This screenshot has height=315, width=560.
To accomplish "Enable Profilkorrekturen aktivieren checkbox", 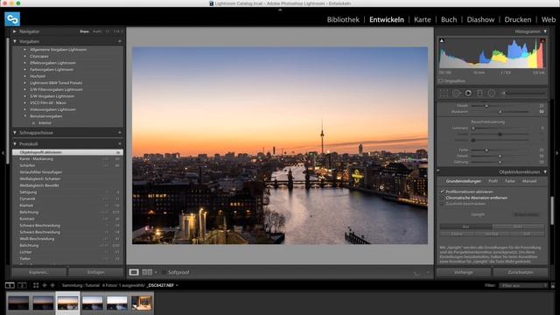I will pos(442,192).
